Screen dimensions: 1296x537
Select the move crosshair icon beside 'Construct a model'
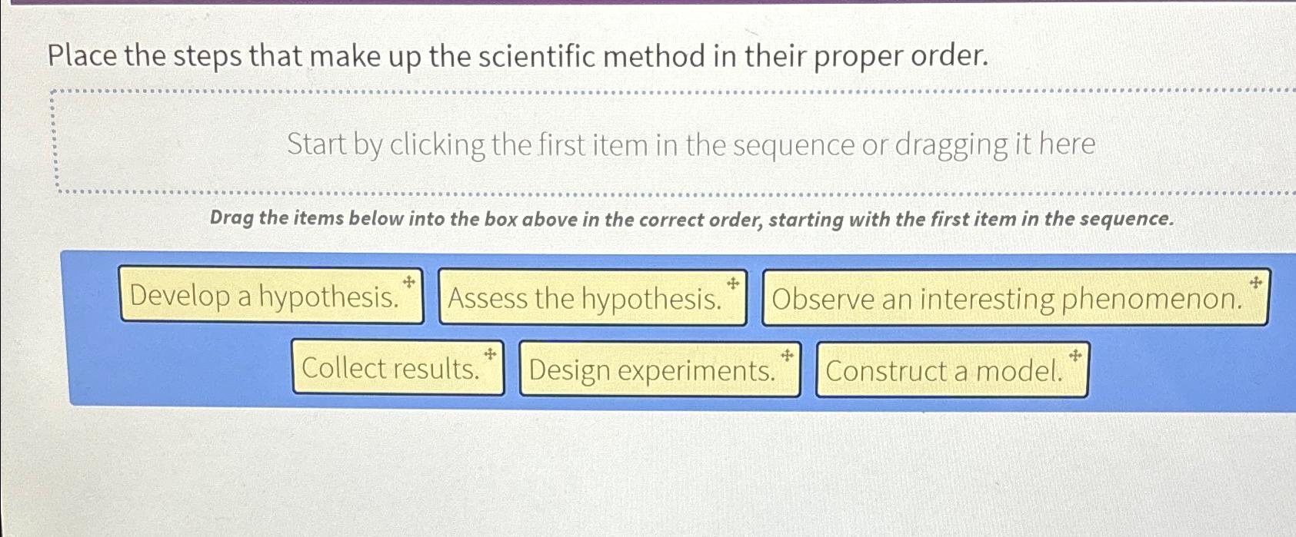(x=1074, y=353)
